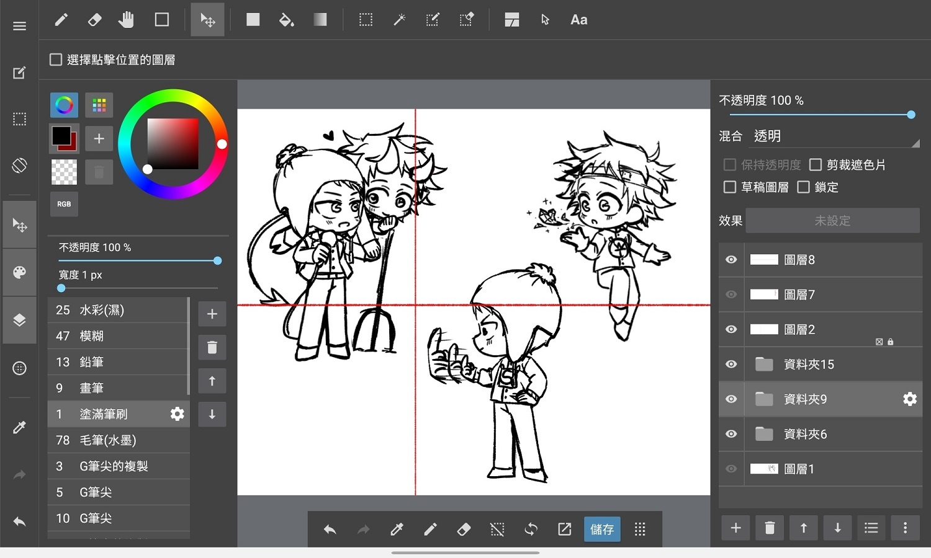This screenshot has height=558, width=931.
Task: Select the Hand pan tool
Action: tap(127, 20)
